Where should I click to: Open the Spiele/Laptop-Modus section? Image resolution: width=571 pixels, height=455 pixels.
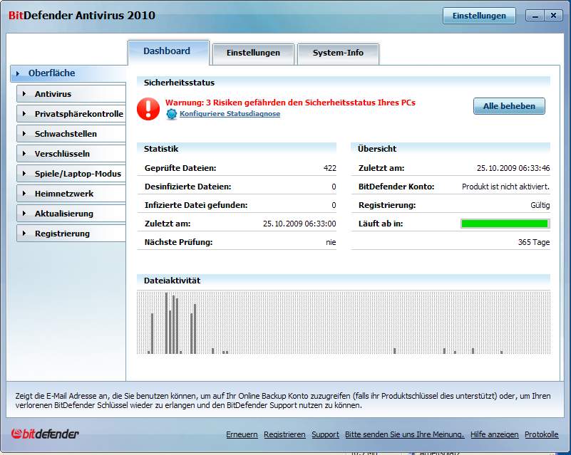pos(71,174)
